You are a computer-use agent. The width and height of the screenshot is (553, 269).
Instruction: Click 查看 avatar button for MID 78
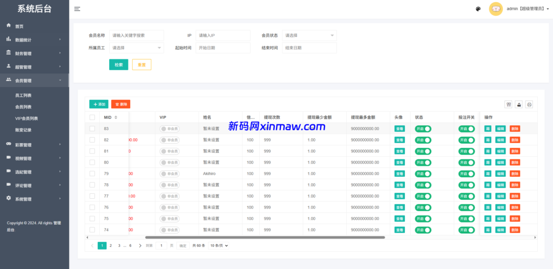(400, 185)
